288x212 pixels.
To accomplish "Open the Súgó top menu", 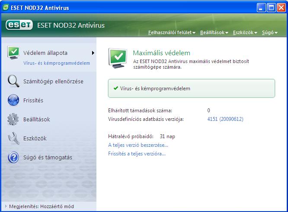I will (x=270, y=33).
